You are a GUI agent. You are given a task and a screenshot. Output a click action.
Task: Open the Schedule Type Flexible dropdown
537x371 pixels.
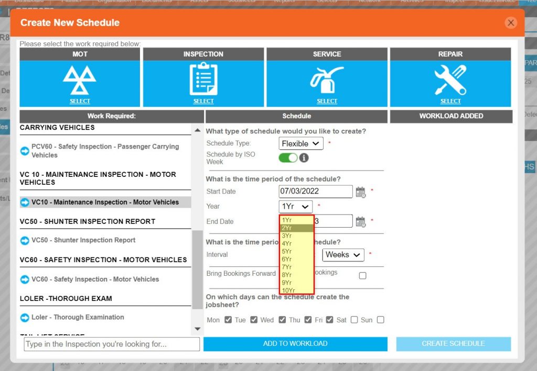300,143
